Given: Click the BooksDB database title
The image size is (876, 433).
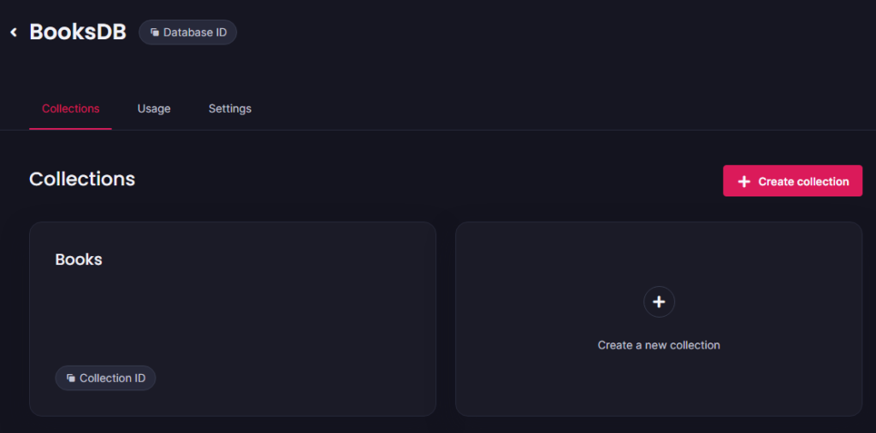Looking at the screenshot, I should point(78,32).
